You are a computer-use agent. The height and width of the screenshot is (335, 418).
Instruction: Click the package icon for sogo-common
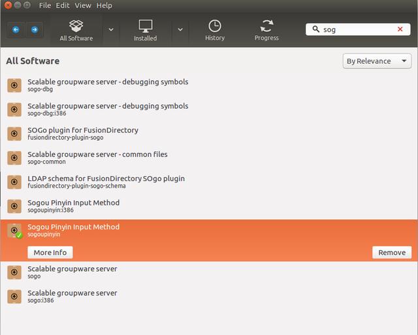click(14, 158)
